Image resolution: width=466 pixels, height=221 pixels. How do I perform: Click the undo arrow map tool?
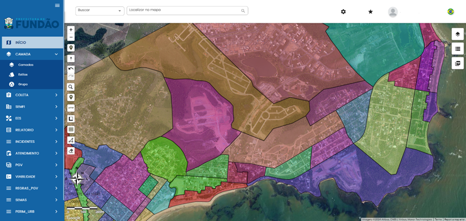pyautogui.click(x=71, y=69)
